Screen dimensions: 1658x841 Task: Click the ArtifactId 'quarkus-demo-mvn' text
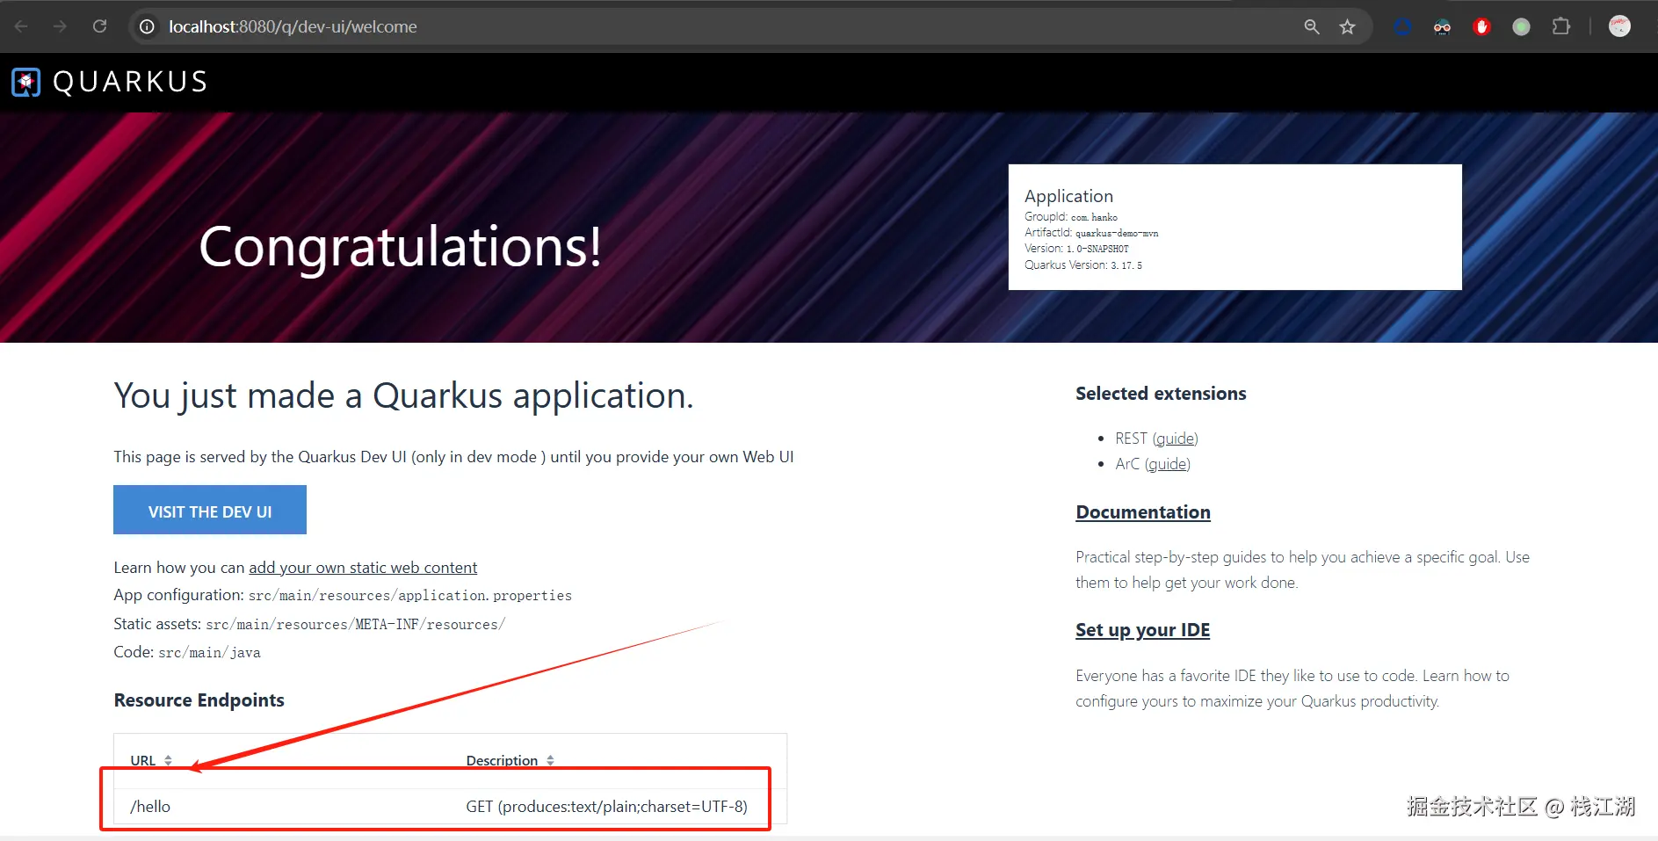[x=1117, y=233]
